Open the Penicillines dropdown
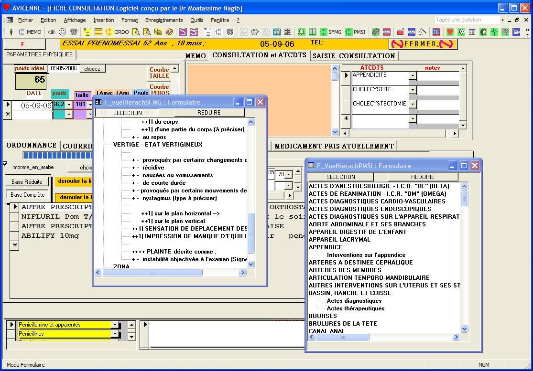This screenshot has height=371, width=533. [x=115, y=334]
